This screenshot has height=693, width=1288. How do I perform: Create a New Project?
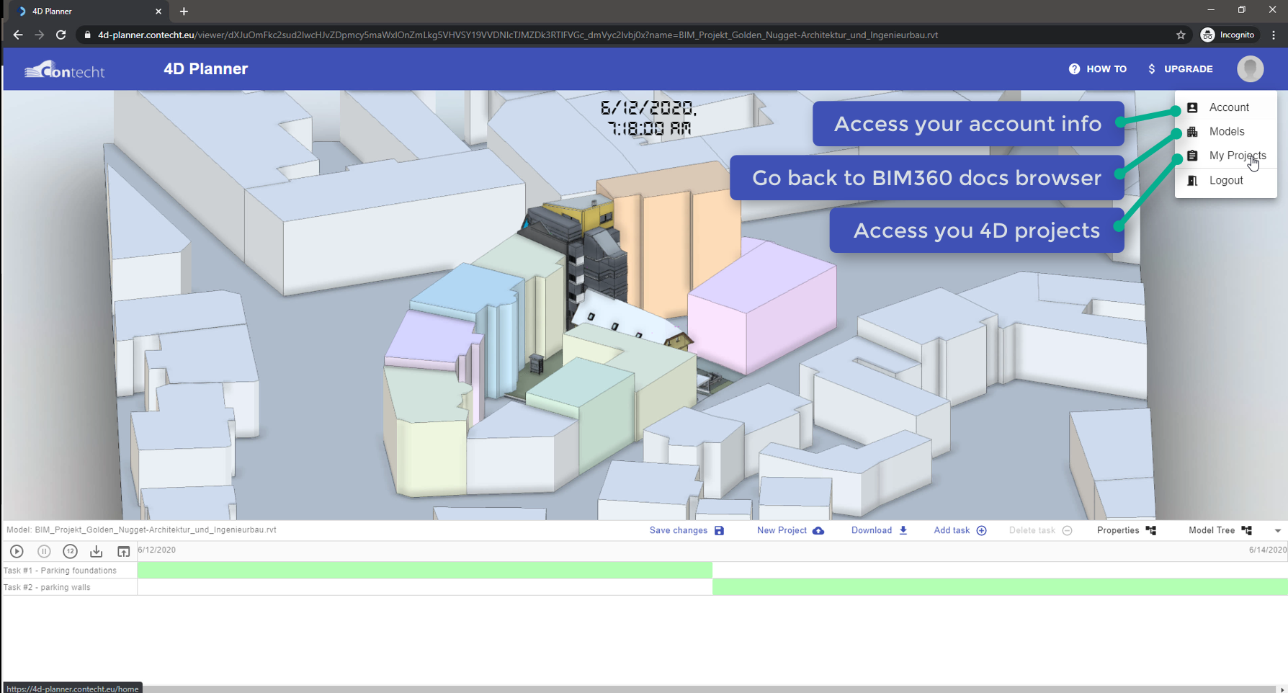790,530
